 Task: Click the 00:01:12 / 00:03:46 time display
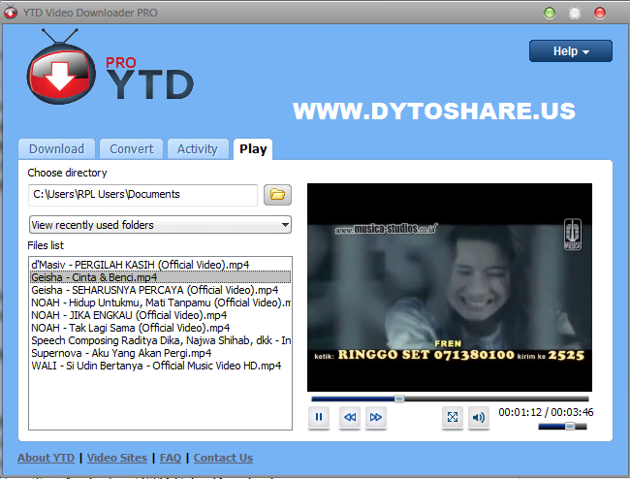click(546, 412)
